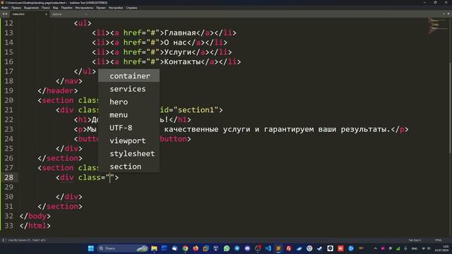452x254 pixels.
Task: Launch Google Chrome from the taskbar
Action: [x=185, y=248]
